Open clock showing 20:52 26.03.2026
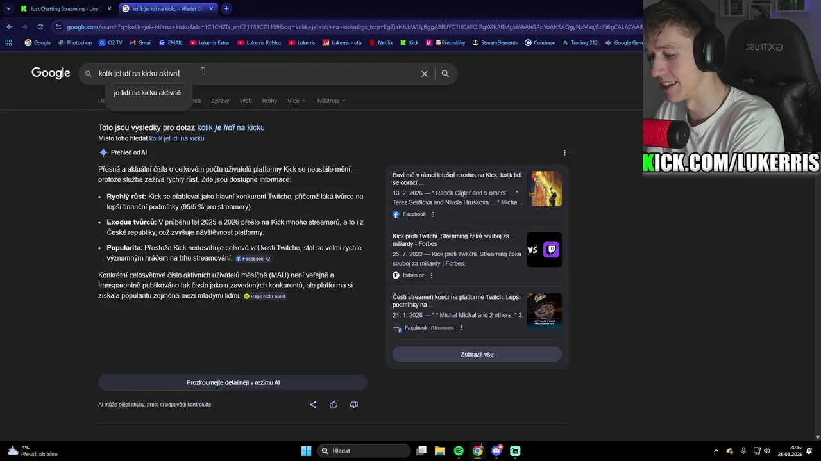 [790, 451]
